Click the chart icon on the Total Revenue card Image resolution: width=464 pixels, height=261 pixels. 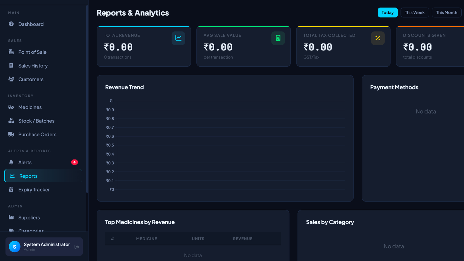[178, 38]
